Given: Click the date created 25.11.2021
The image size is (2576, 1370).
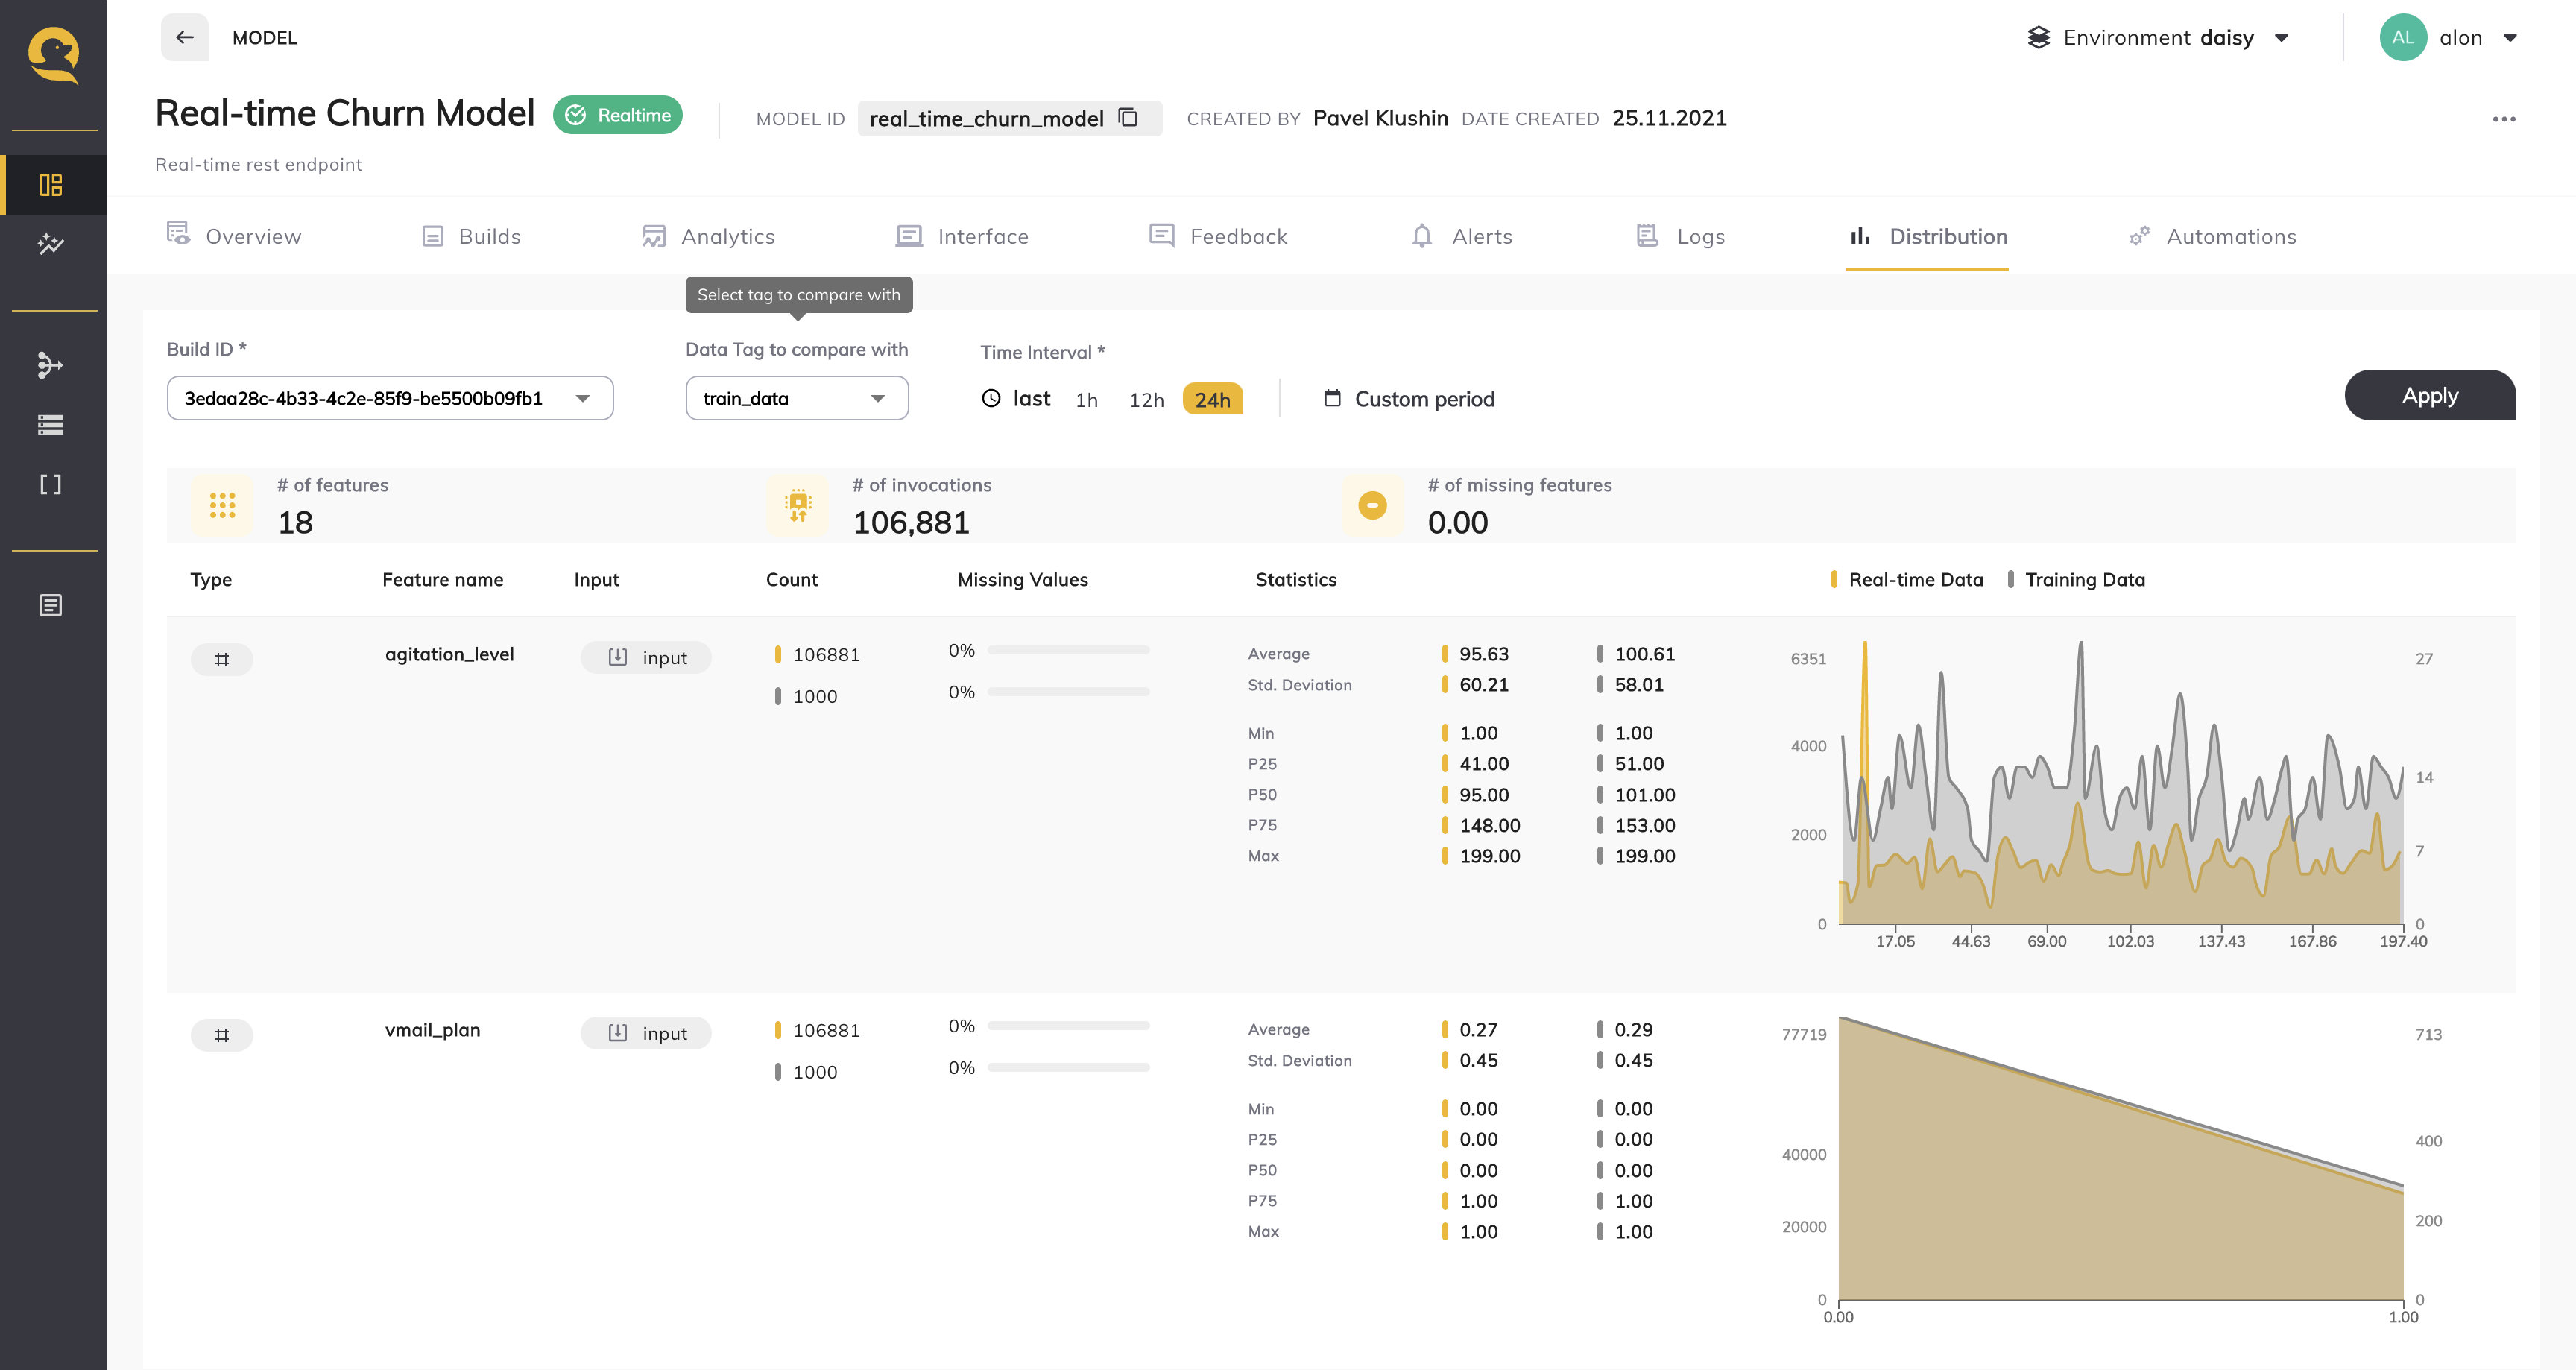Looking at the screenshot, I should tap(1669, 118).
